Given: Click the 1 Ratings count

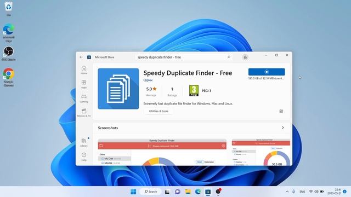Looking at the screenshot, I should (x=172, y=91).
